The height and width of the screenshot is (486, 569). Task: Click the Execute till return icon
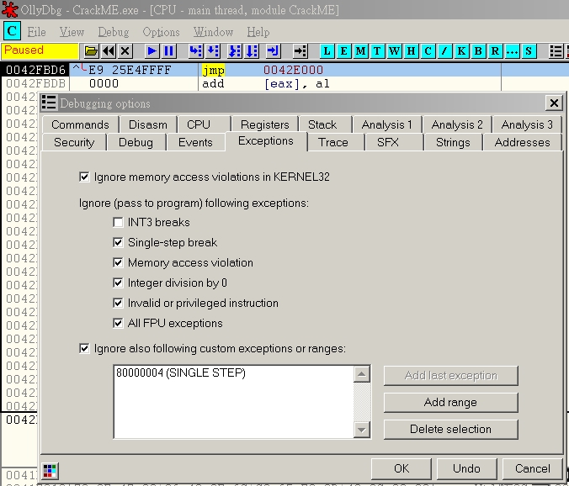tap(274, 50)
